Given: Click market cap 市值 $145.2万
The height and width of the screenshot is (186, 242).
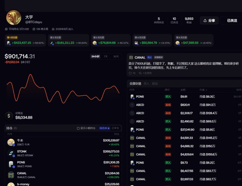Looking at the screenshot, I should (x=208, y=138).
